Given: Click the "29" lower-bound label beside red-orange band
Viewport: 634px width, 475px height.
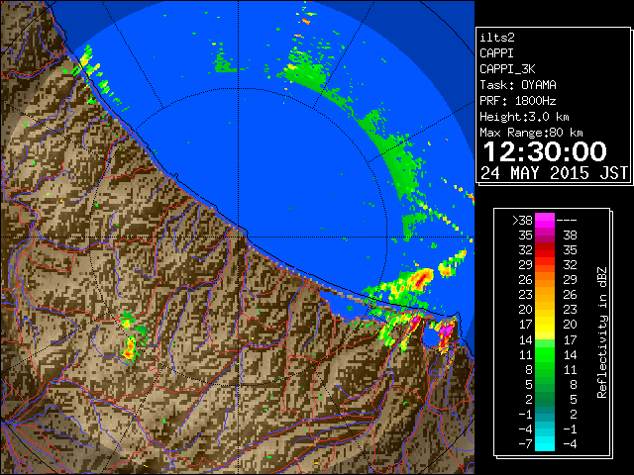Looking at the screenshot, I should [x=525, y=265].
